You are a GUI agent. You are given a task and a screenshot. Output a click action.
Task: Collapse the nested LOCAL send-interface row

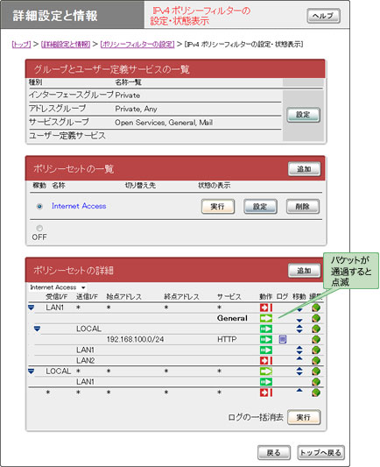point(37,329)
